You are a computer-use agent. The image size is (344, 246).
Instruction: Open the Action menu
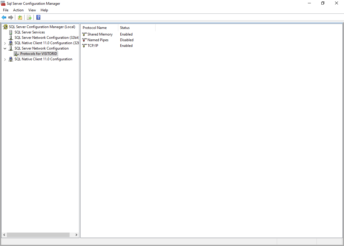tap(18, 10)
